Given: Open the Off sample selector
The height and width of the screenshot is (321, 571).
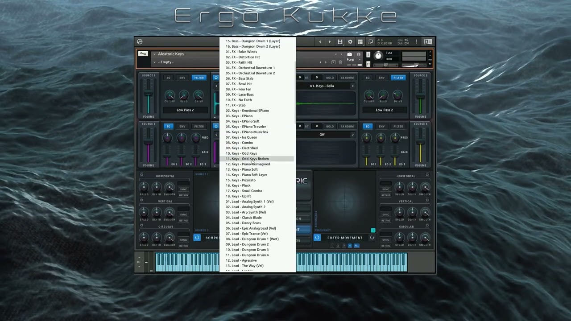Looking at the screenshot, I should pyautogui.click(x=322, y=135).
